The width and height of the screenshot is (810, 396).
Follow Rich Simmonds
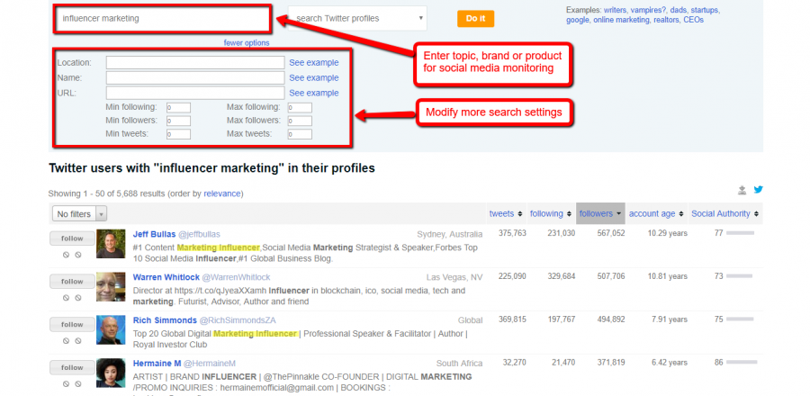[x=72, y=325]
